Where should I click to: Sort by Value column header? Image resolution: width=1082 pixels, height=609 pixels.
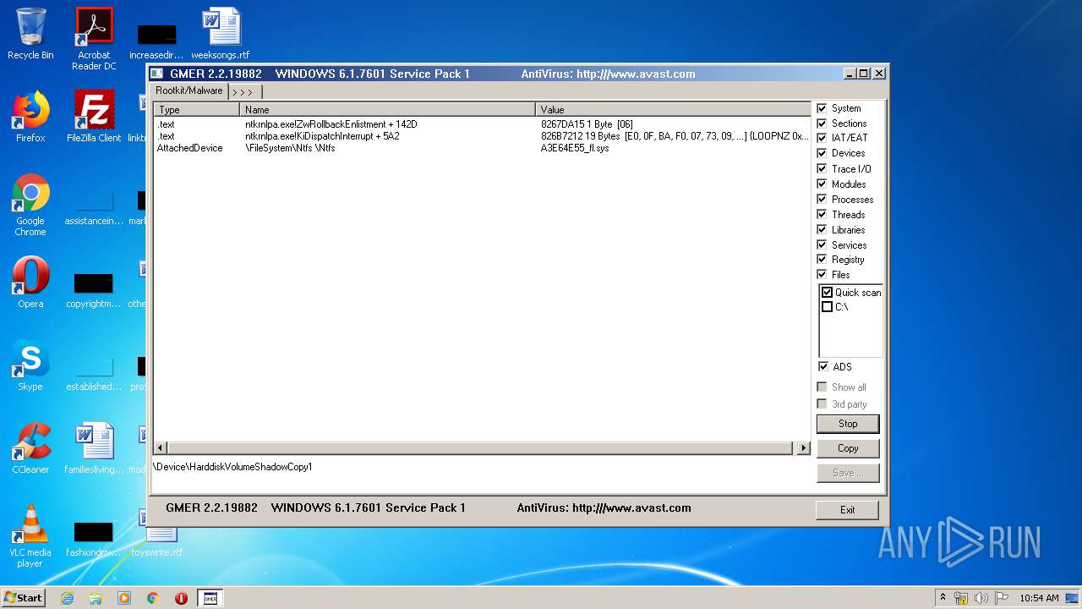click(673, 110)
